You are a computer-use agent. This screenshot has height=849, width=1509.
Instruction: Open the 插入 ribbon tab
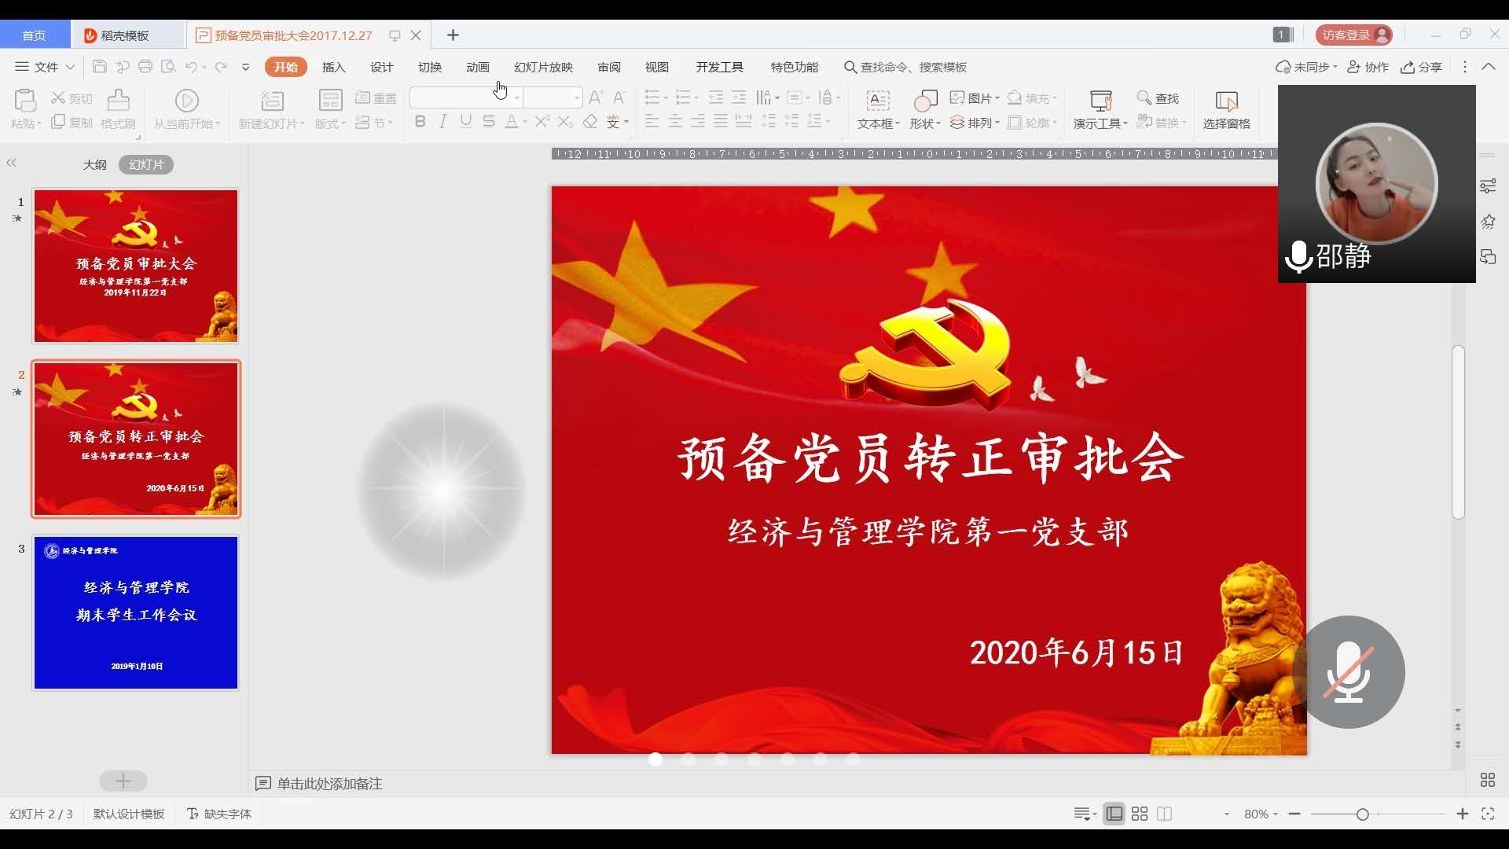pyautogui.click(x=333, y=67)
